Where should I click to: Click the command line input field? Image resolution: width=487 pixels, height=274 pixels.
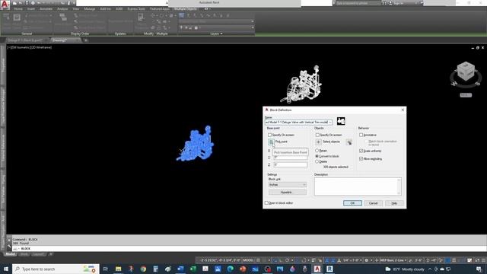coord(249,249)
